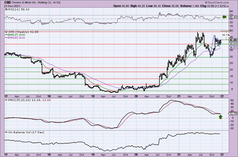Viewport: 238px width, 157px height.
Task: Click the candlestick icon before OMI (Weekly)
Action: pos(6,32)
